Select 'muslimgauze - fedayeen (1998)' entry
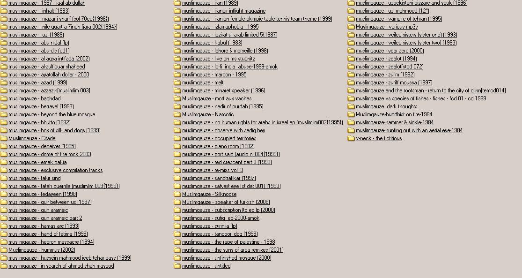522x278 pixels. click(x=43, y=194)
